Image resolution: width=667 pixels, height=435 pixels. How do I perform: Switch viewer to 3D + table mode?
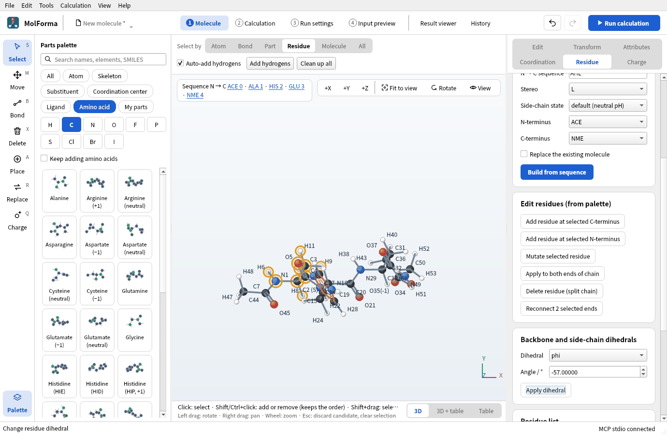click(450, 411)
